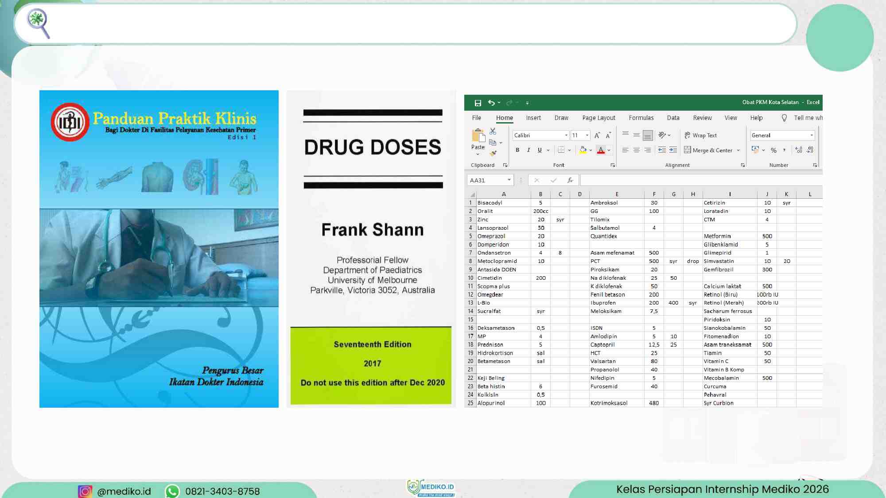Click the Merge & Center button
The width and height of the screenshot is (886, 498).
click(708, 151)
